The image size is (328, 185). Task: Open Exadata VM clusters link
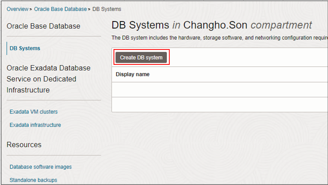33,112
